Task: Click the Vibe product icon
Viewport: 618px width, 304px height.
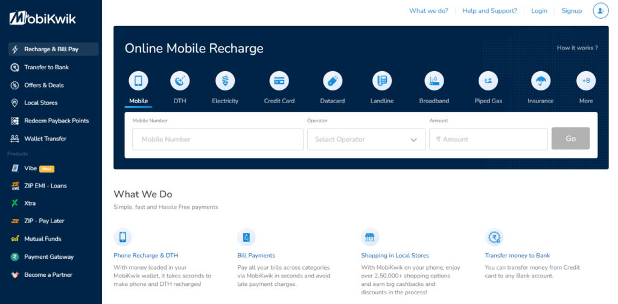Action: [x=15, y=168]
